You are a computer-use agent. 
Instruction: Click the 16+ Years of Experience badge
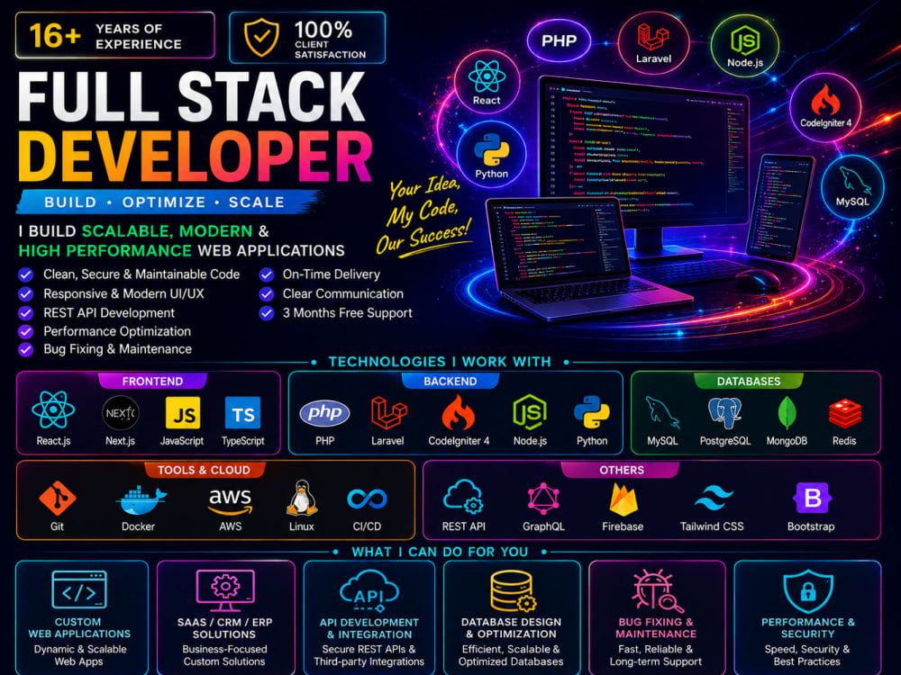pyautogui.click(x=115, y=36)
